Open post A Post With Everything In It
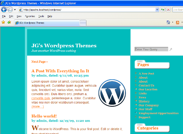This screenshot has height=134, width=183. pyautogui.click(x=60, y=71)
